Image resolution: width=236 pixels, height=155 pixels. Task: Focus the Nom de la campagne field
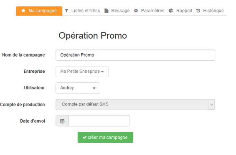pos(135,55)
